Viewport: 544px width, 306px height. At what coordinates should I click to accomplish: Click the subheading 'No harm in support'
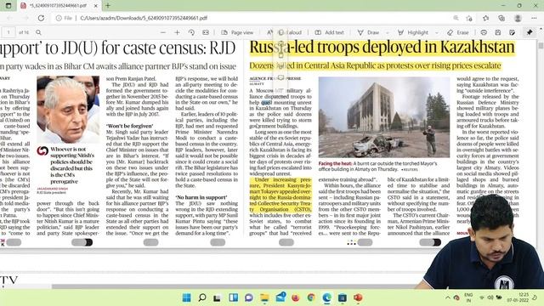pos(201,197)
